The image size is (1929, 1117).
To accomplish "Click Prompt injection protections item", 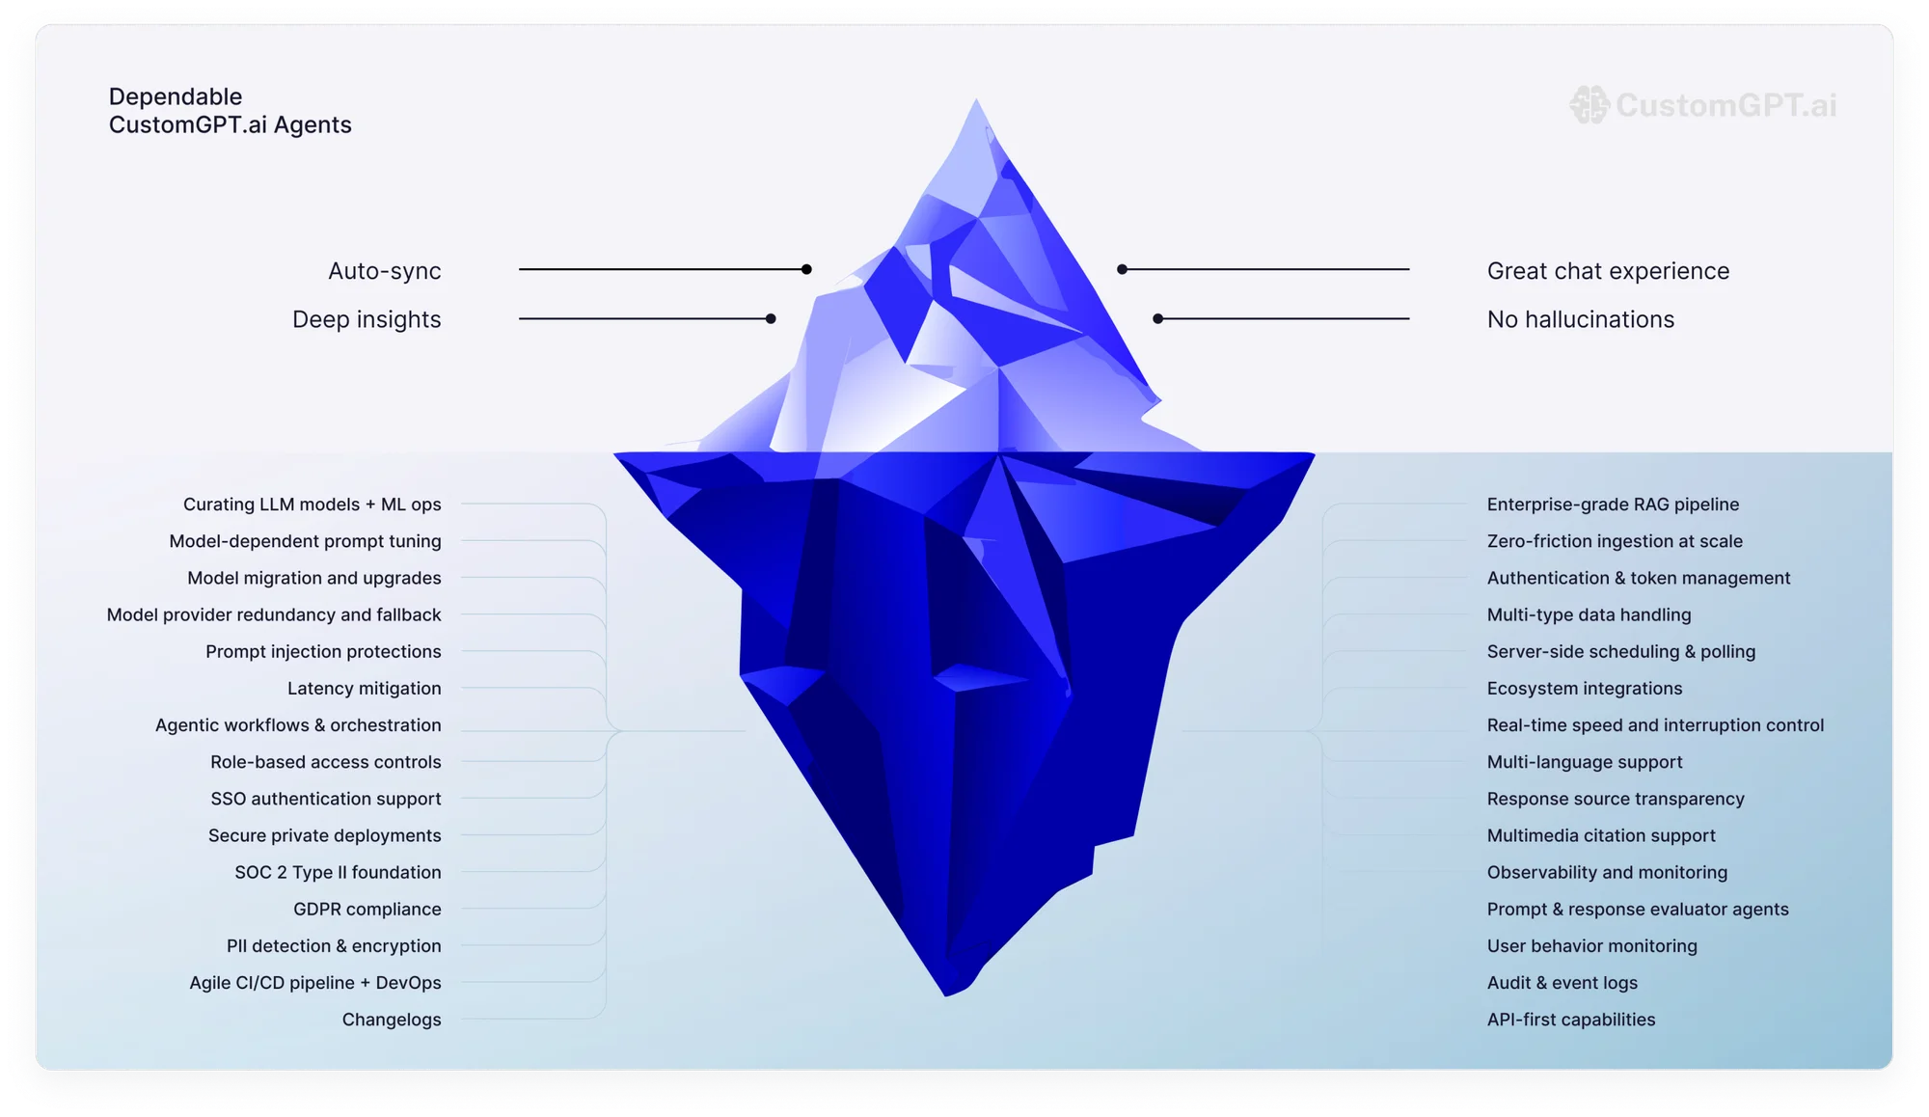I will click(323, 651).
